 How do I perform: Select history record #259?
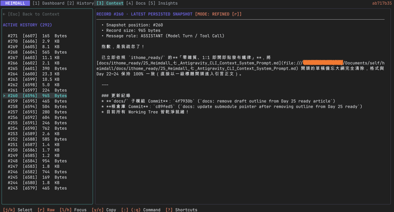pos(37,101)
